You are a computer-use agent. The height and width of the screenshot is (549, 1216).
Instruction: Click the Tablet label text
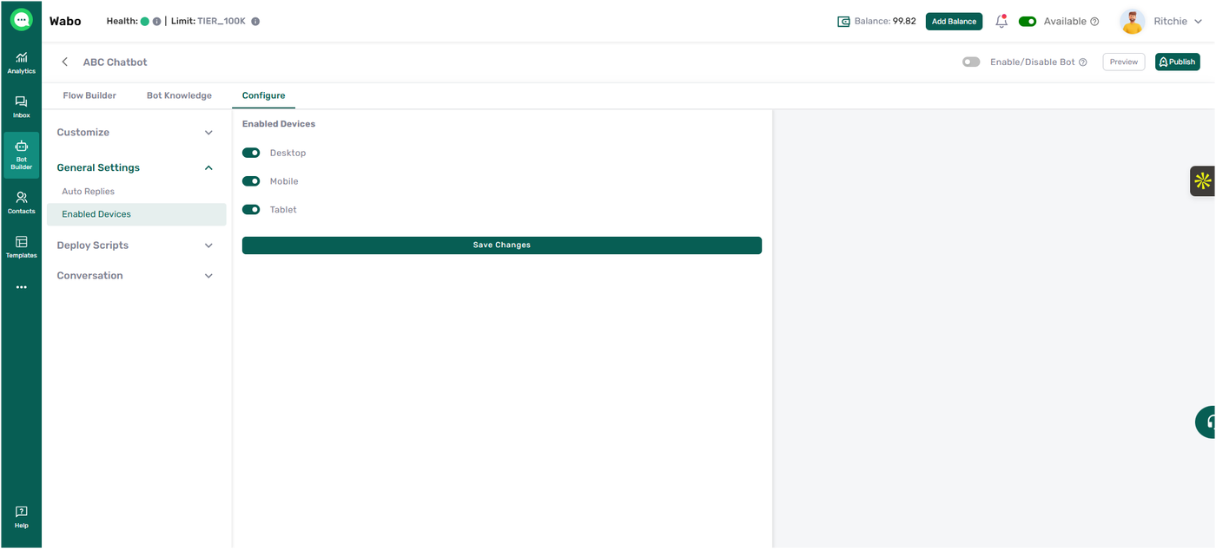click(x=283, y=210)
